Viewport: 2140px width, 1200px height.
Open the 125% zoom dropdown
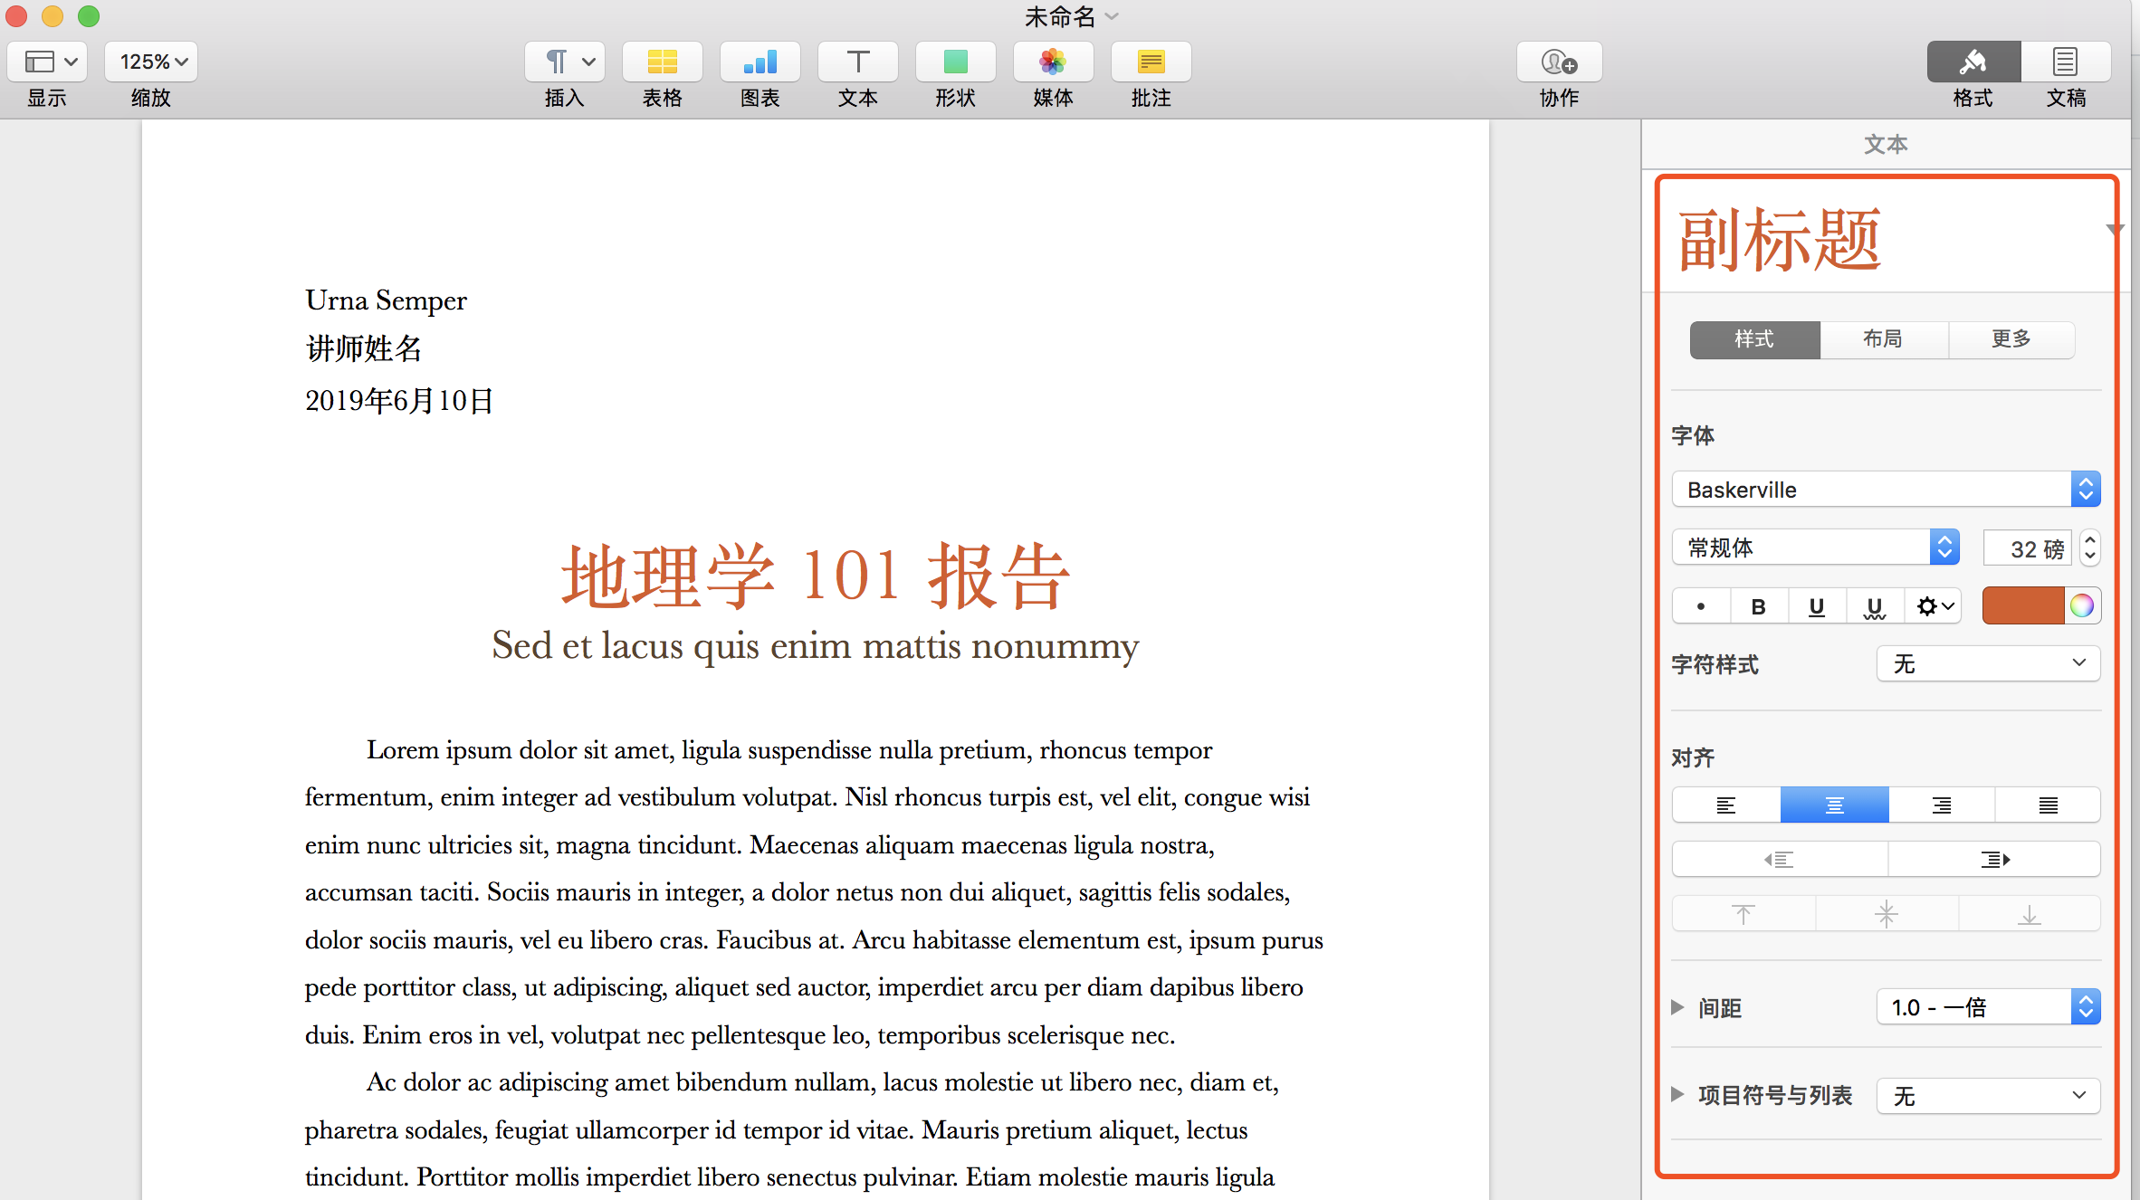151,62
